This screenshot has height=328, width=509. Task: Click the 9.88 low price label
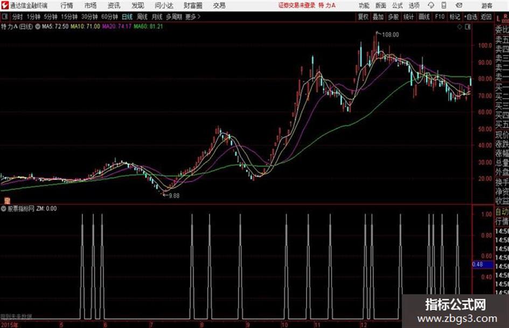[x=174, y=196]
